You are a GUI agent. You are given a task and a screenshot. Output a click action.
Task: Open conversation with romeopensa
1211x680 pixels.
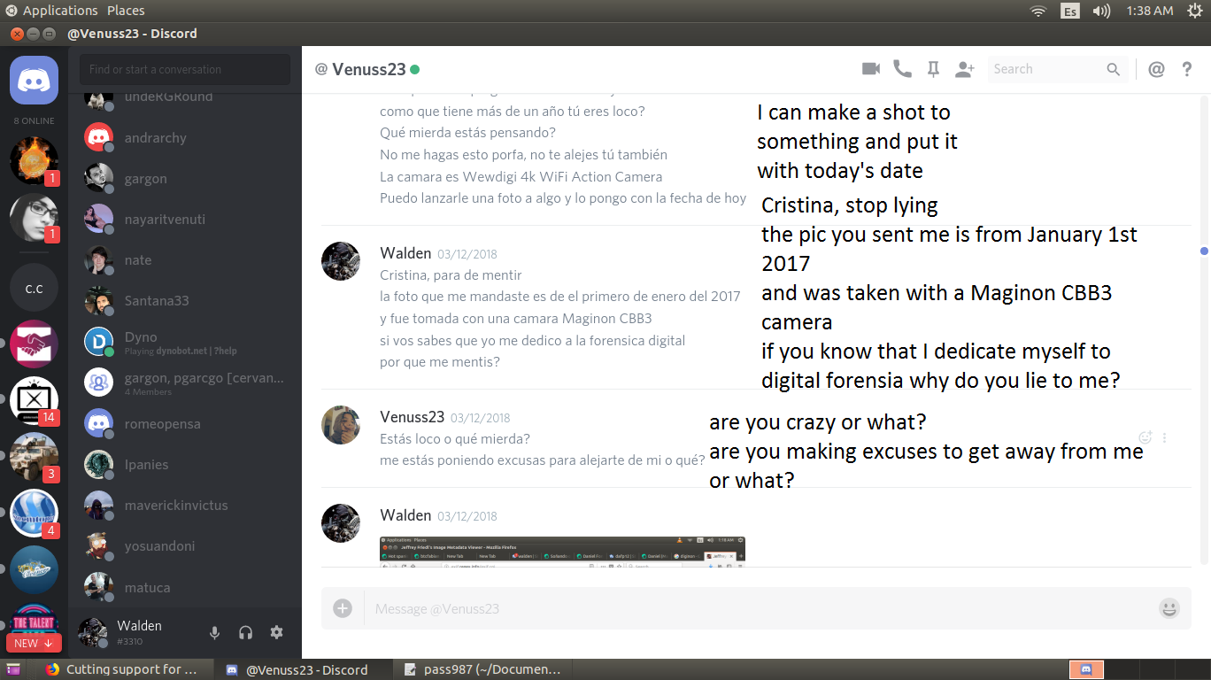(185, 423)
